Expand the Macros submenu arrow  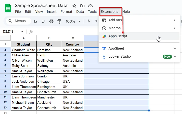click(x=175, y=28)
